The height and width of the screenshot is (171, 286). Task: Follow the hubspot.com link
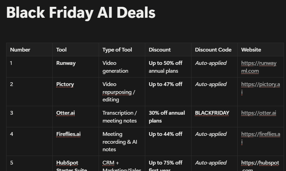(260, 163)
